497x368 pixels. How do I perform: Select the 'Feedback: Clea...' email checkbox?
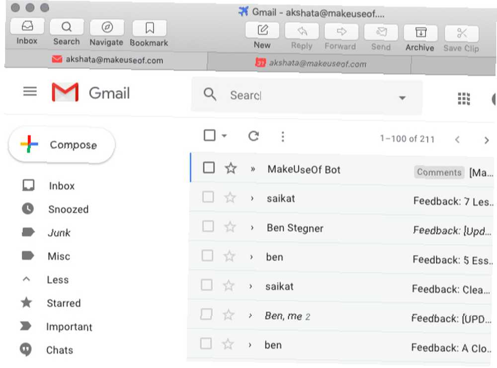pos(207,284)
